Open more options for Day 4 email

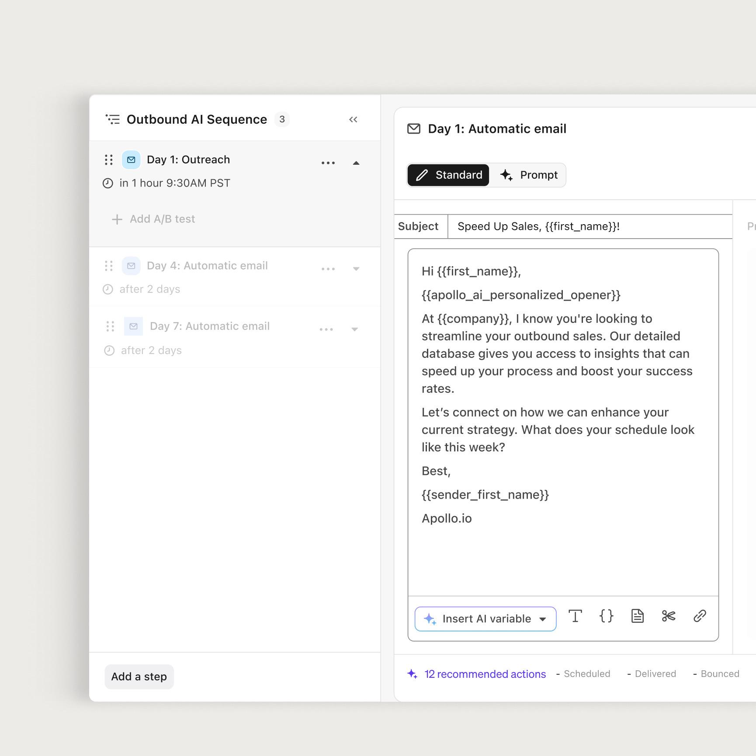pos(328,269)
